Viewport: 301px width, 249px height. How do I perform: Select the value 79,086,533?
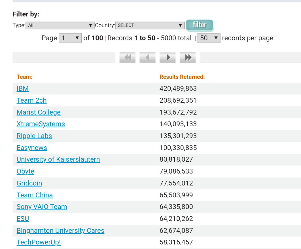176,171
